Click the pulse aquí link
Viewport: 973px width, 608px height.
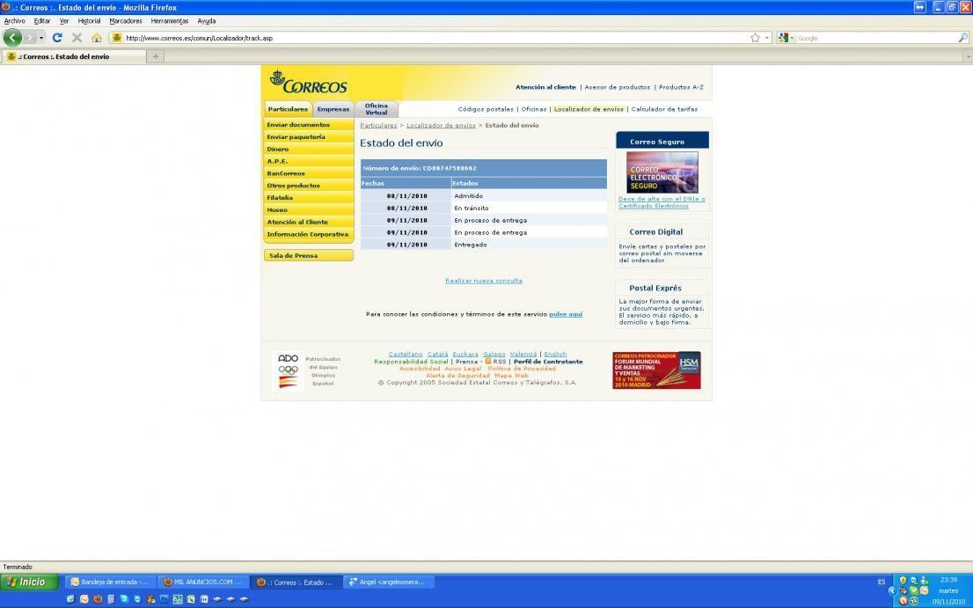tap(566, 314)
